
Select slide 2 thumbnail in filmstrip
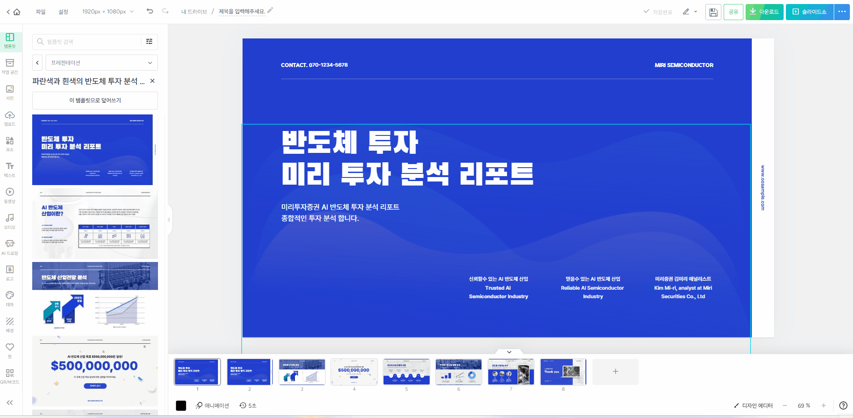[x=250, y=372]
